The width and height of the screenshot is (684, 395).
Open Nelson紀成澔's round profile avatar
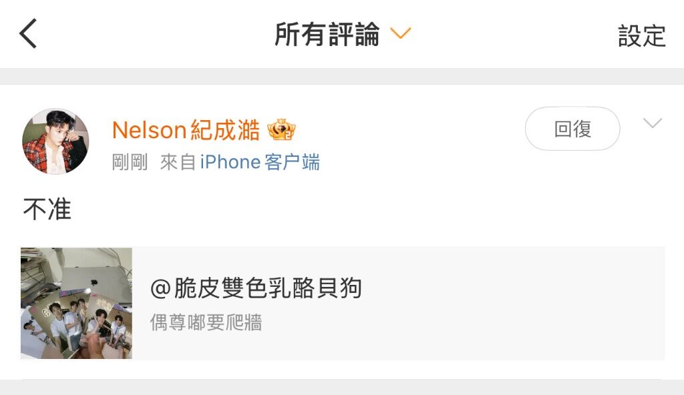(x=55, y=141)
